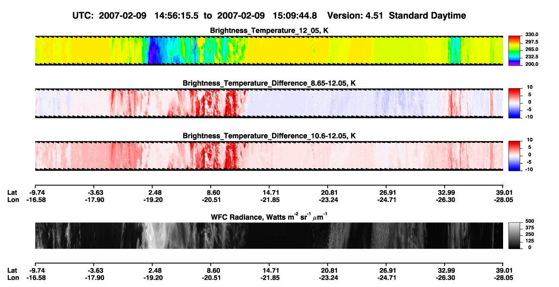Click the 265.0 color bar label

click(x=532, y=49)
